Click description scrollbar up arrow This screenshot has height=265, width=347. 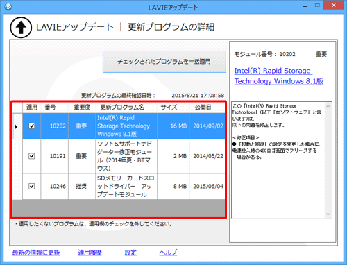point(328,106)
